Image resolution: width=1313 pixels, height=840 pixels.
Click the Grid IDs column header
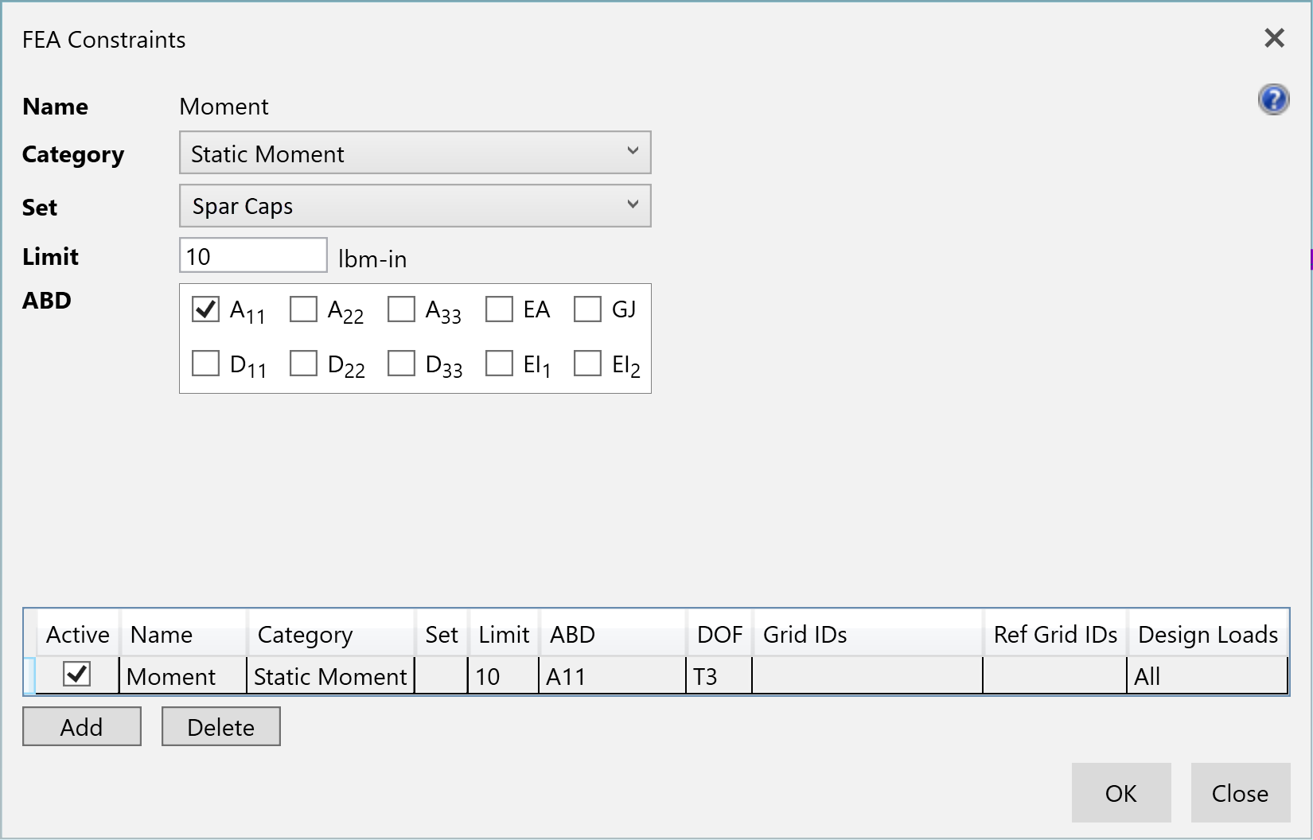[x=868, y=634]
